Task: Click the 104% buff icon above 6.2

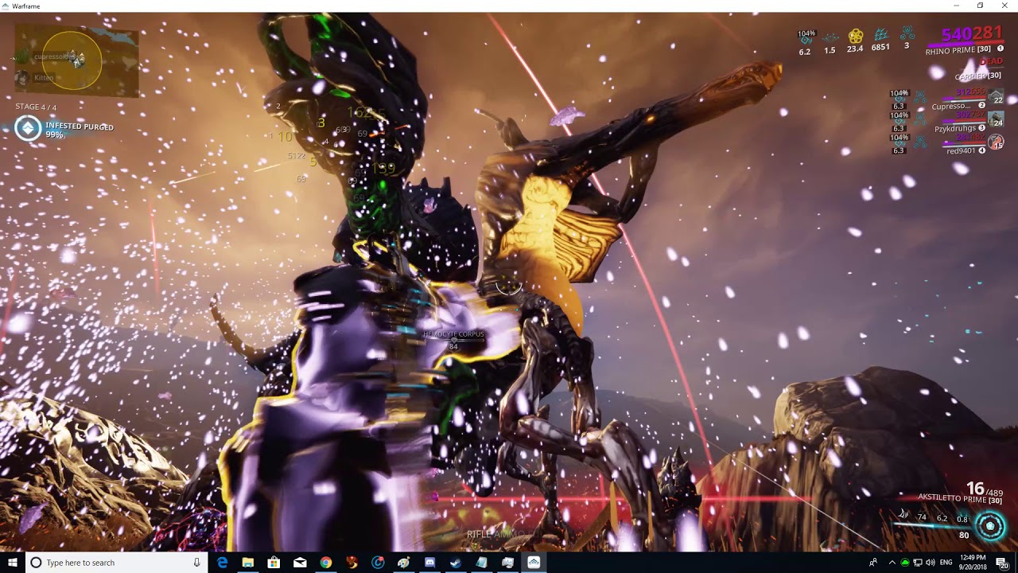Action: 805,39
